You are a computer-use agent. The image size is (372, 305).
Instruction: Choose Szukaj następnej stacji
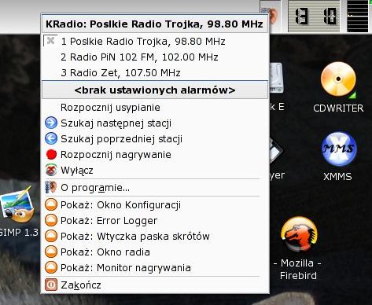(x=155, y=123)
